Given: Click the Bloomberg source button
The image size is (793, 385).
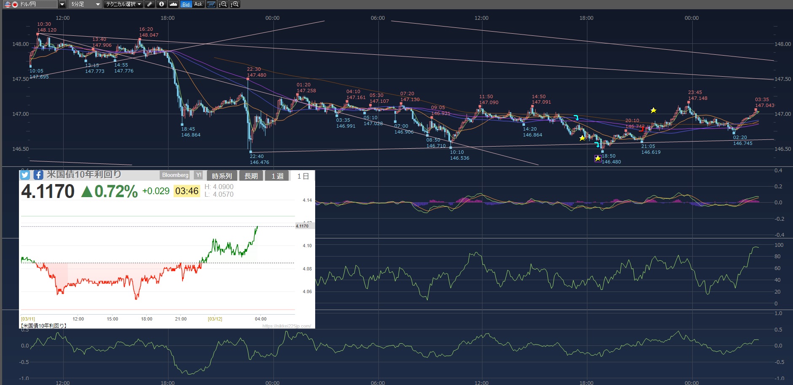Looking at the screenshot, I should pos(175,175).
